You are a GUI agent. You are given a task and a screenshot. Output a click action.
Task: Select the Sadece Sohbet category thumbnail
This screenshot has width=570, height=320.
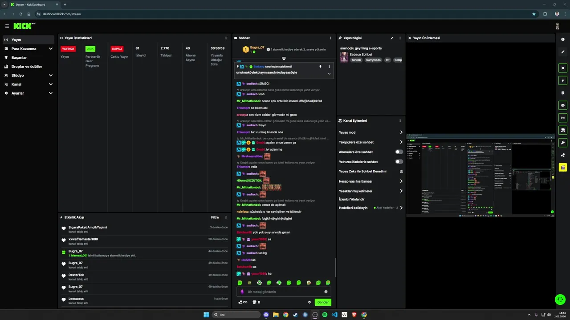pyautogui.click(x=344, y=57)
